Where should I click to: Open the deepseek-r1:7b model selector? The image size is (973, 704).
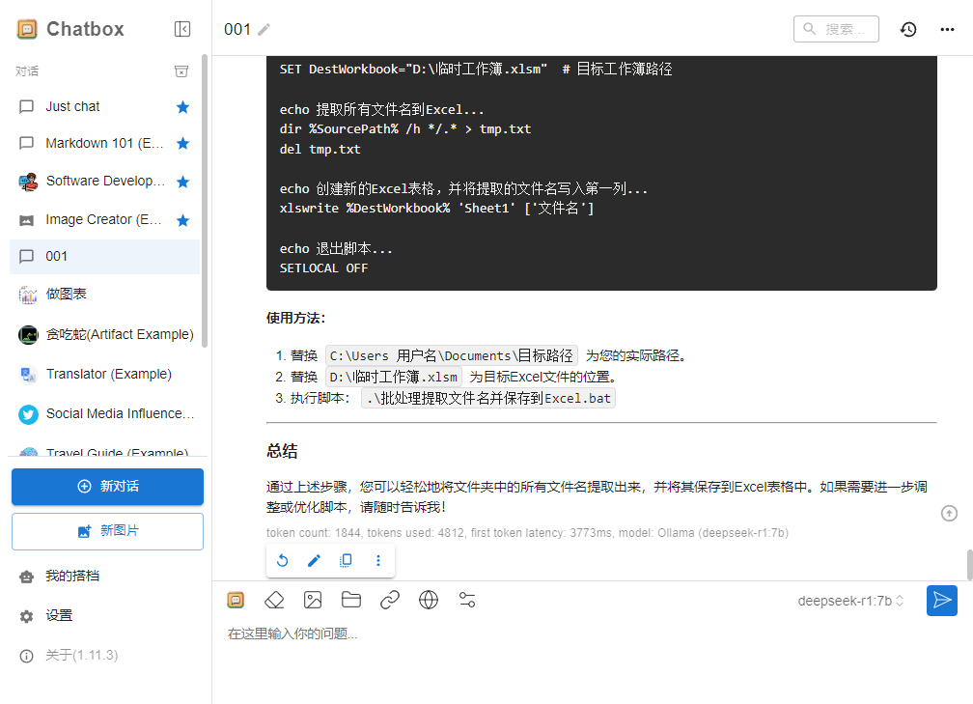pos(850,601)
